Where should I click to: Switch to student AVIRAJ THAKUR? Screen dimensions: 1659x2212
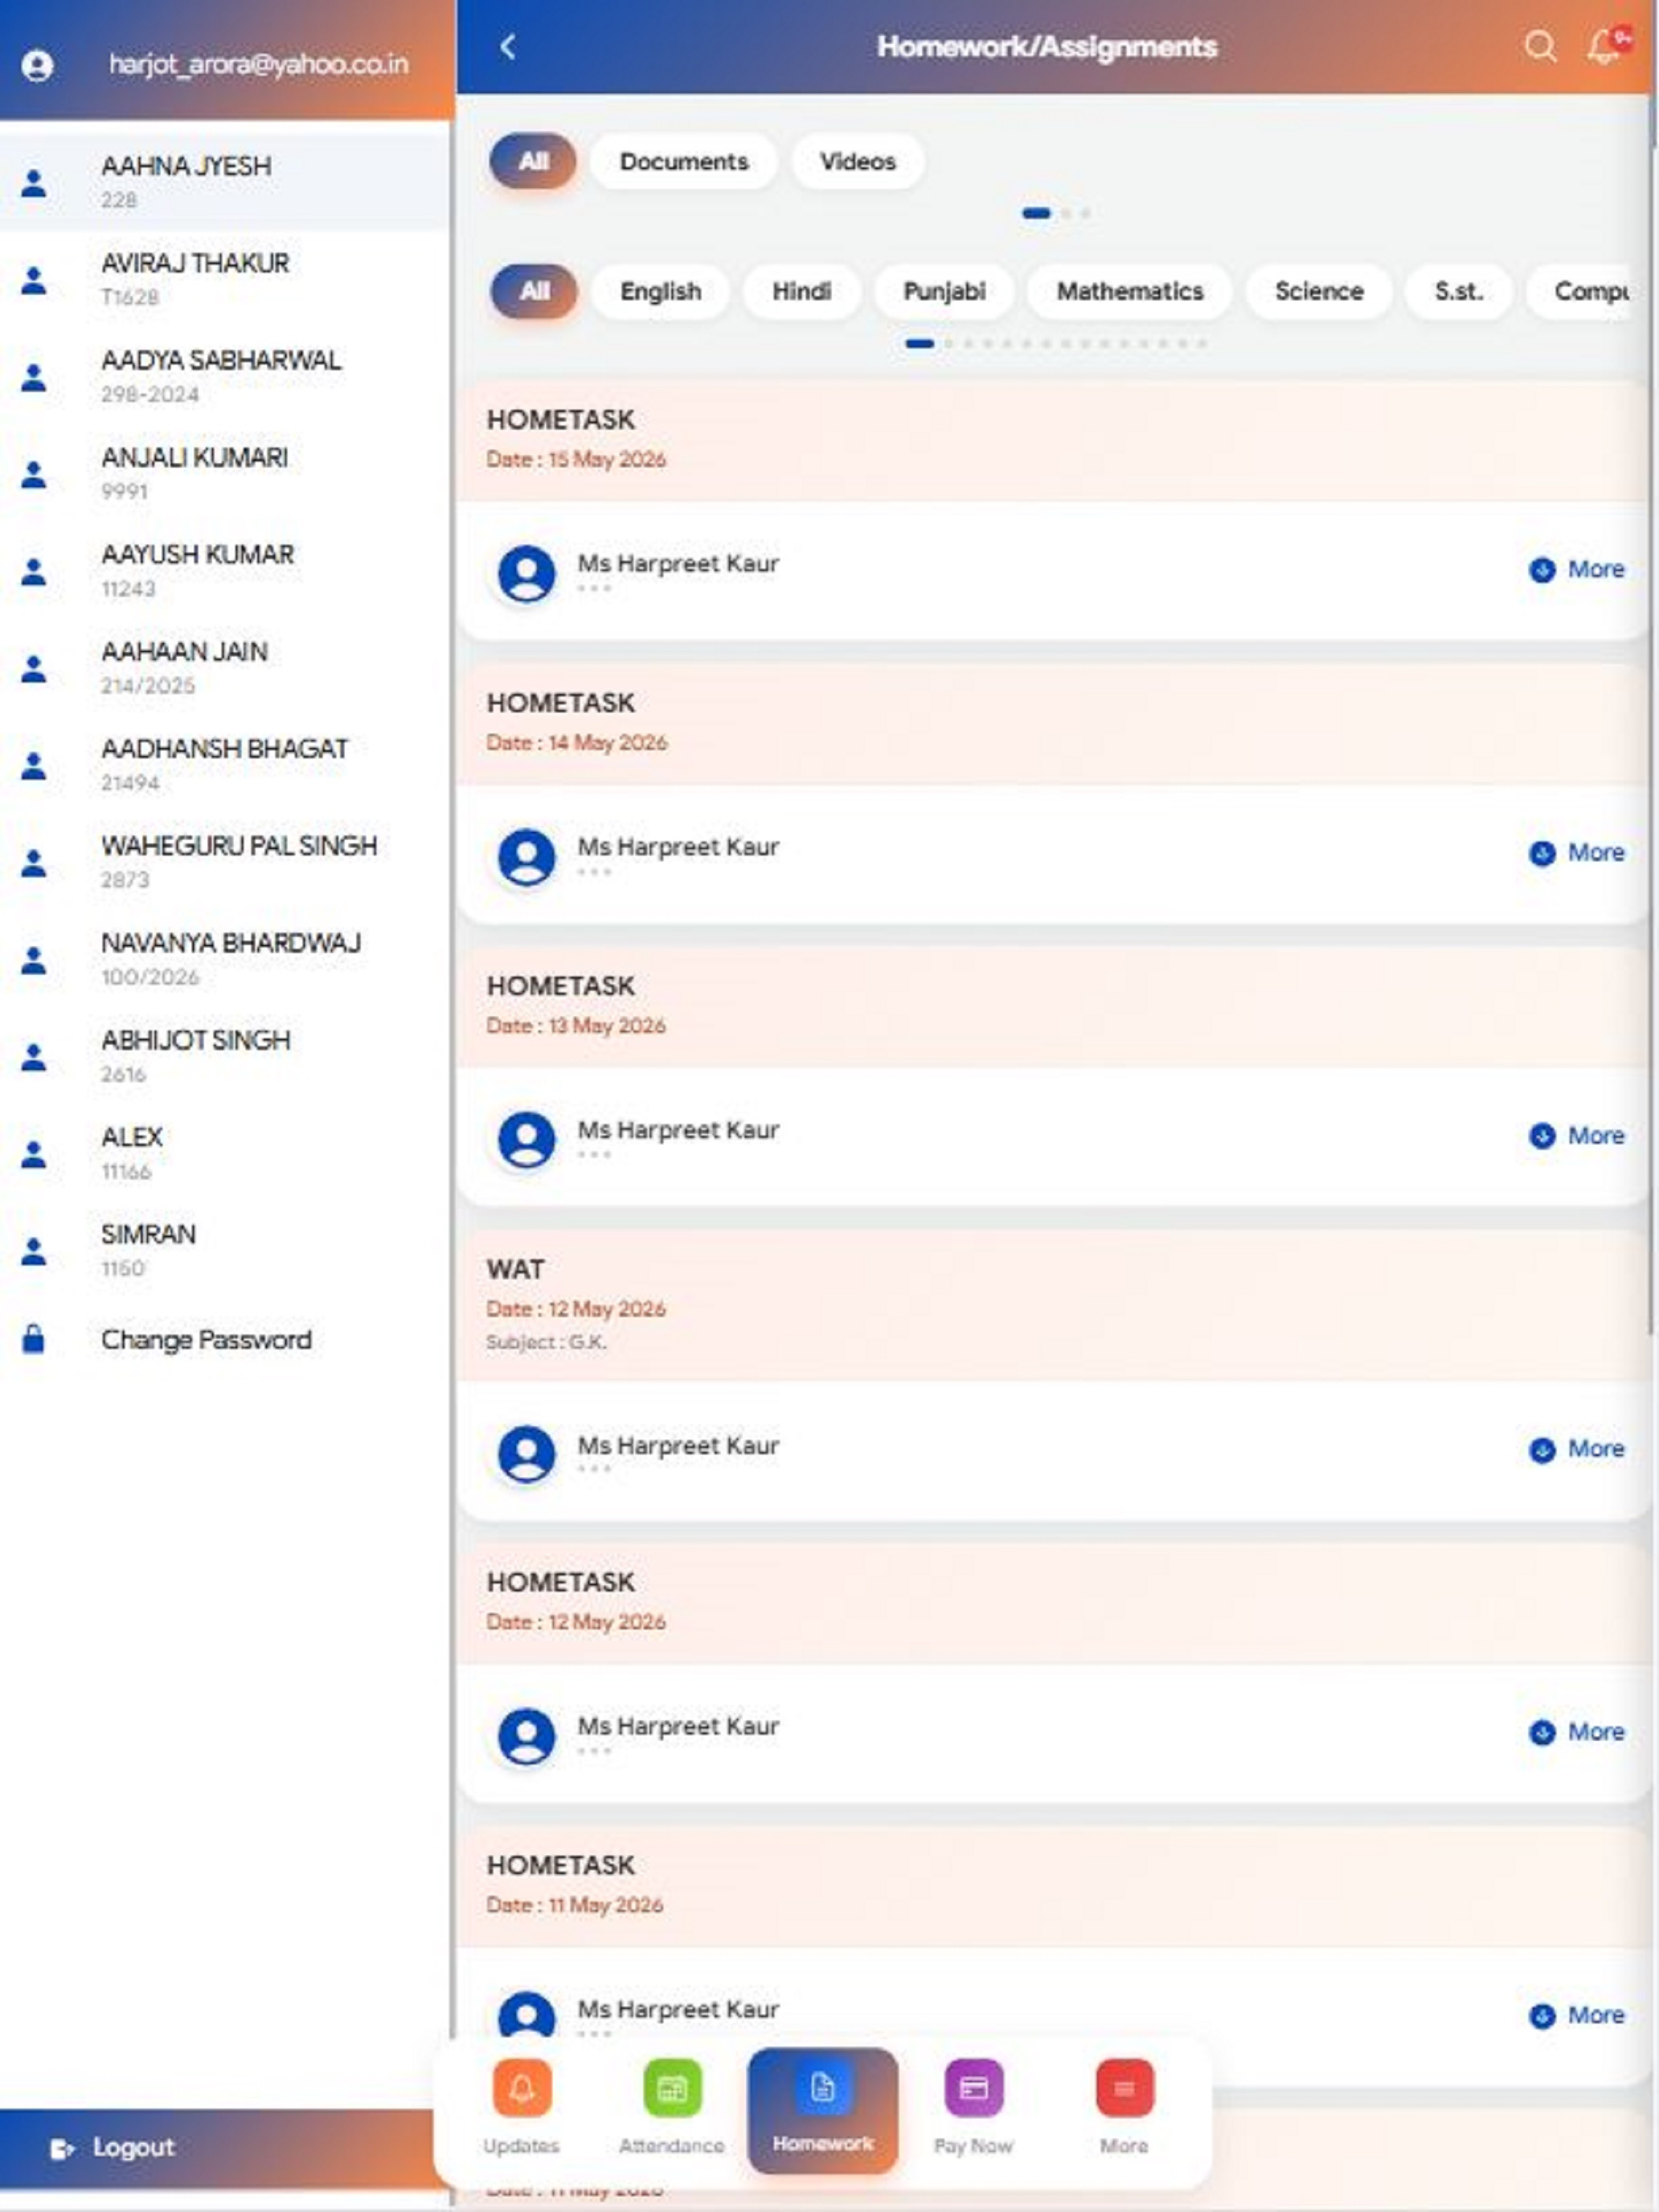click(225, 280)
